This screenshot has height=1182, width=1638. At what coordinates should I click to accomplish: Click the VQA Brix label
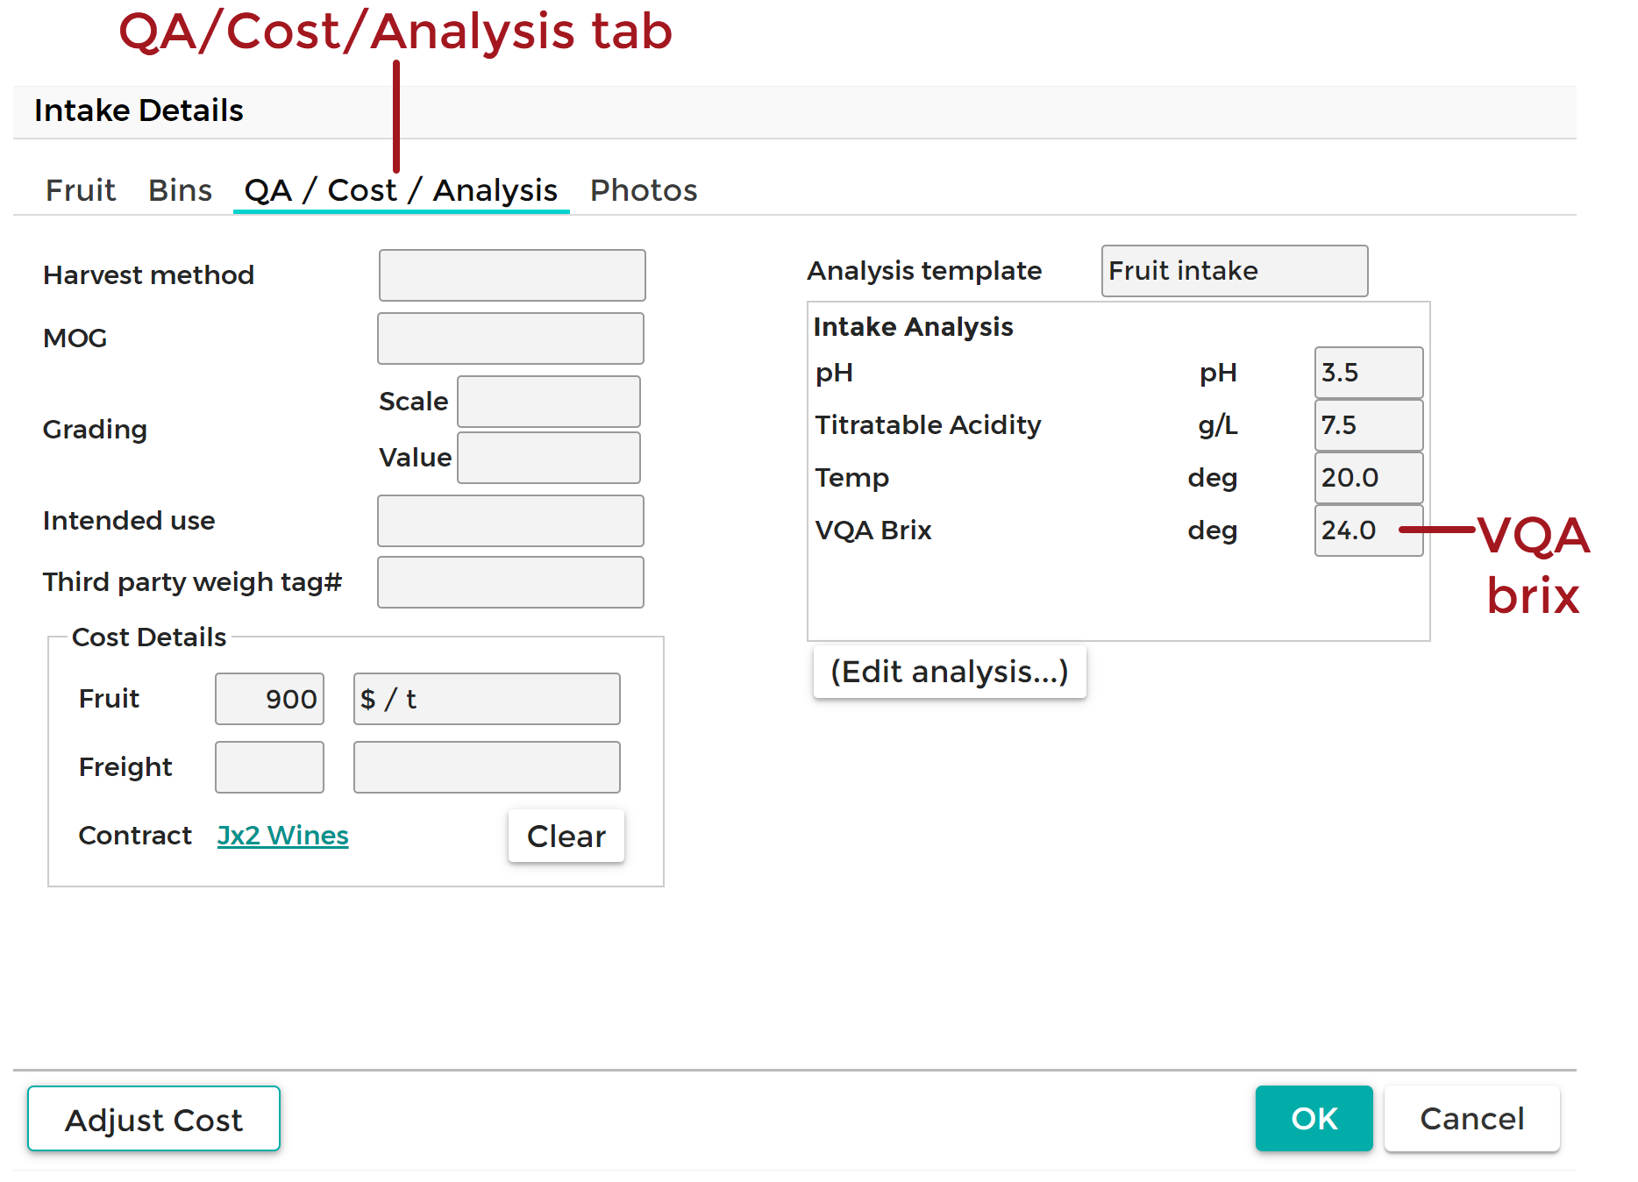[872, 530]
